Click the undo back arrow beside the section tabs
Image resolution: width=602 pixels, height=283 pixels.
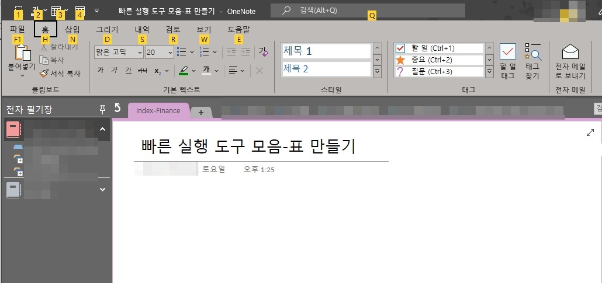pos(117,108)
